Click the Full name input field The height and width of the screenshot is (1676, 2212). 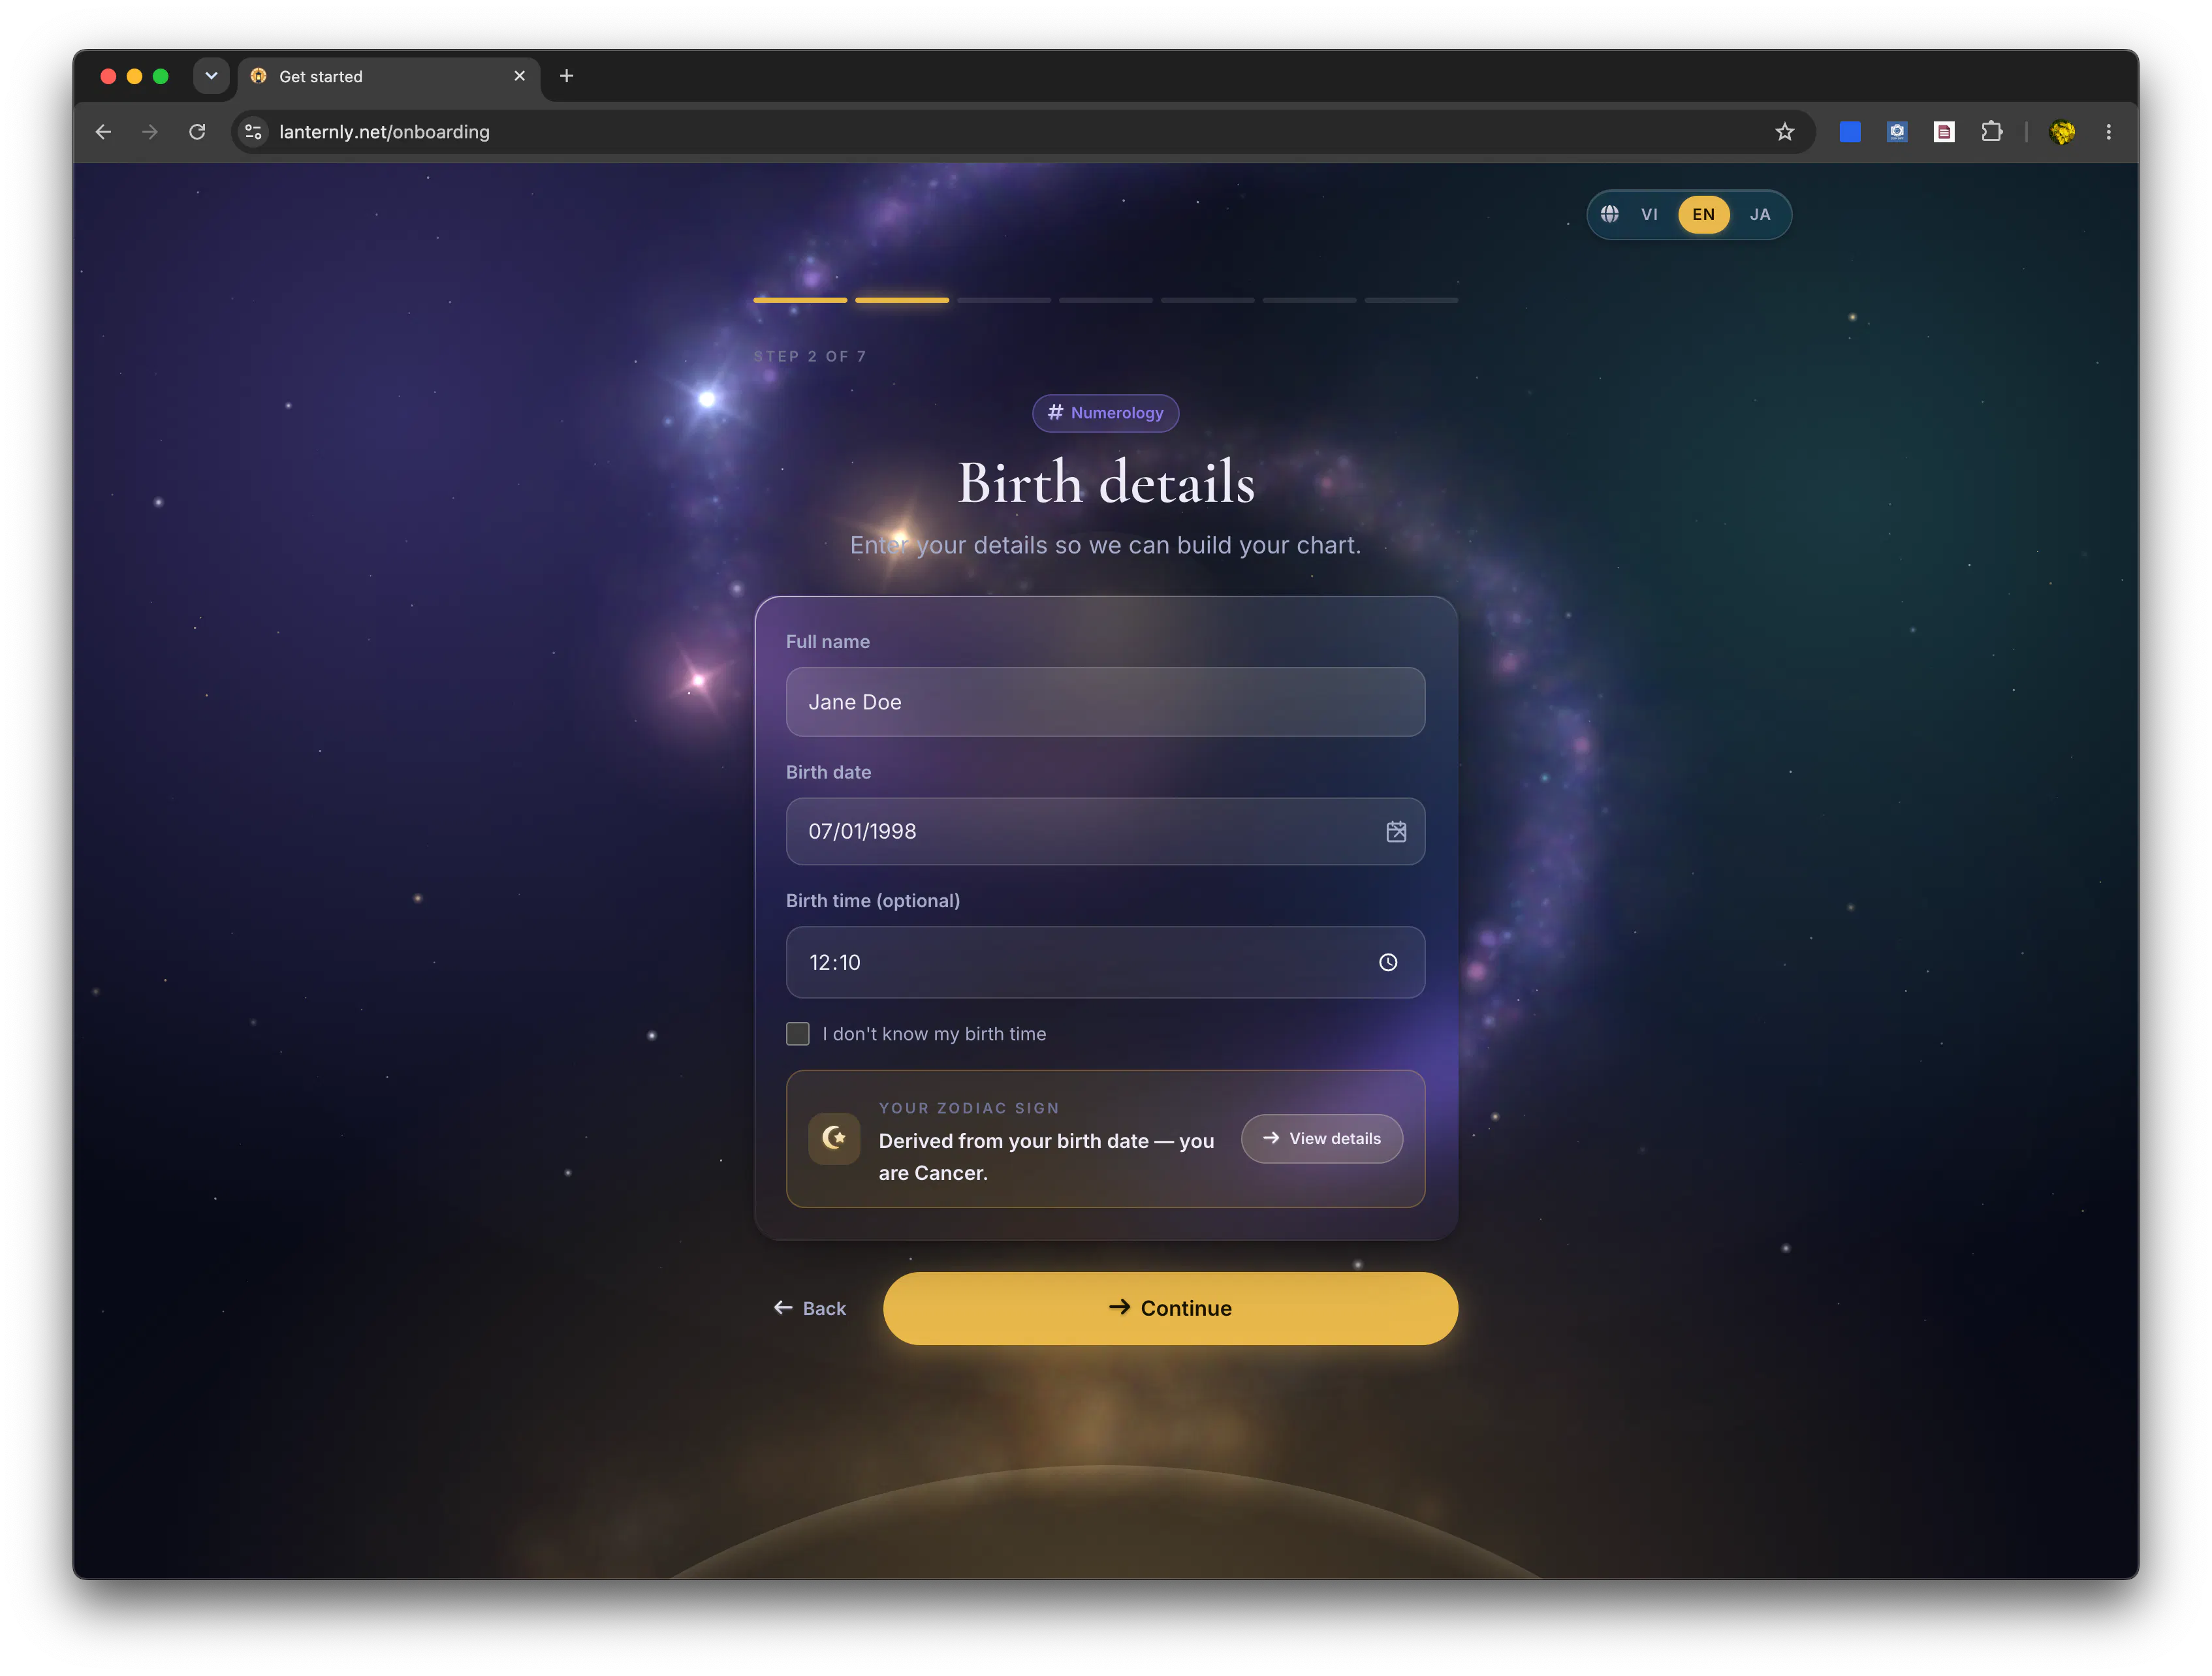point(1105,703)
